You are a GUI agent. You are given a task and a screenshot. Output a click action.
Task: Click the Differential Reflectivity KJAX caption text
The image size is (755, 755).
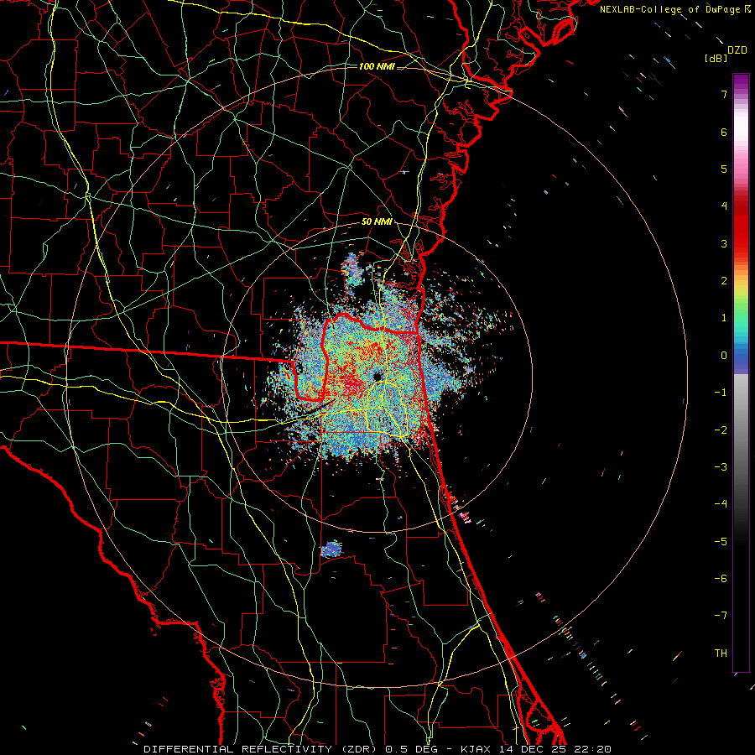pos(377,749)
